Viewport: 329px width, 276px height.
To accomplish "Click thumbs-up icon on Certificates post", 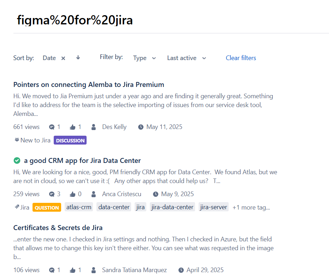I will 72,270.
